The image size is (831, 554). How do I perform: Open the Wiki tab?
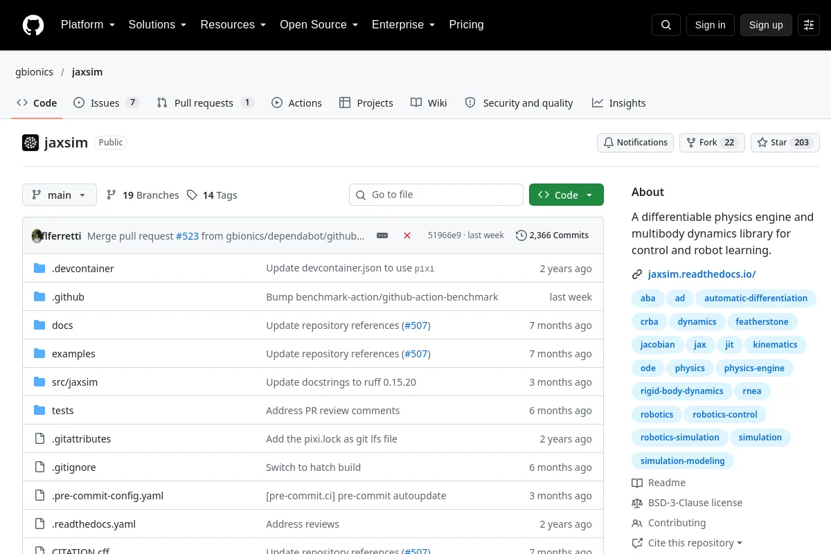pos(429,102)
